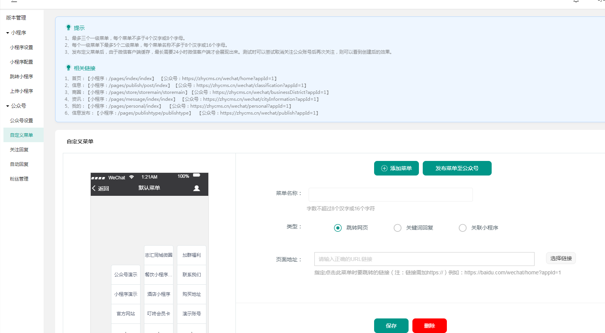Select the 加群福利 menu item in preview
Image resolution: width=605 pixels, height=333 pixels.
pyautogui.click(x=191, y=255)
